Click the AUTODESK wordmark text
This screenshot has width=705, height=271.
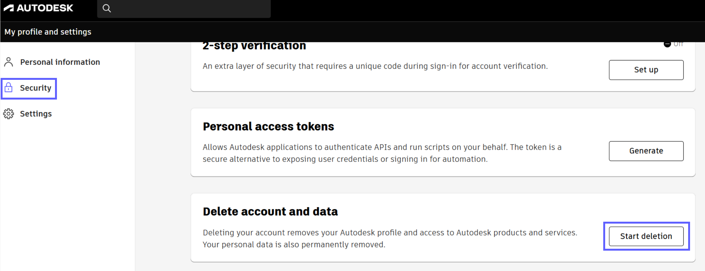(45, 8)
